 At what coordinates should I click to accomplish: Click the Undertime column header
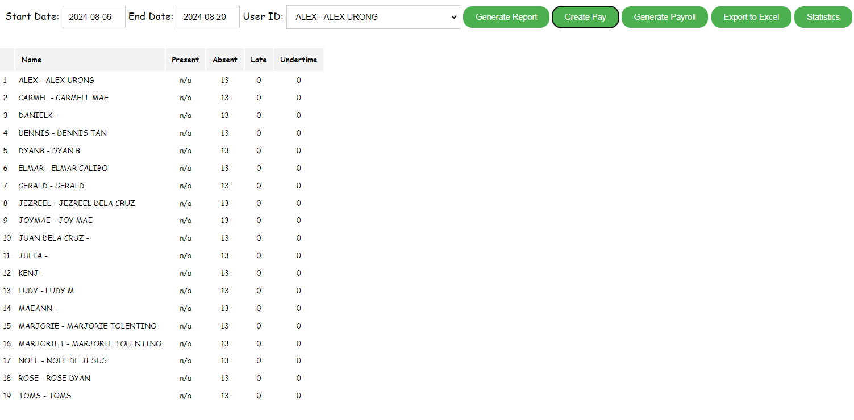point(298,60)
